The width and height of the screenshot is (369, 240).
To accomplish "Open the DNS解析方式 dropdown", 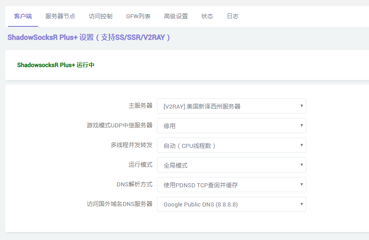I will point(231,185).
